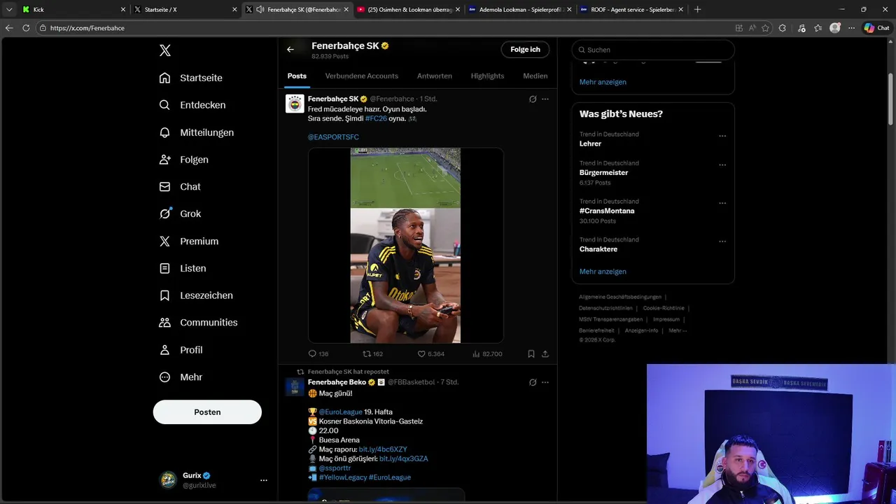Open the #YellowLegacy hashtag

tap(342, 477)
